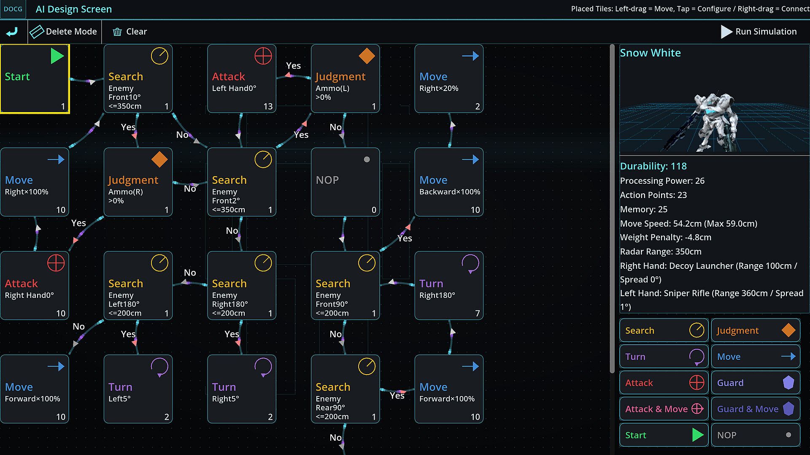The height and width of the screenshot is (455, 810).
Task: Pick Attack tile from palette
Action: (x=664, y=383)
